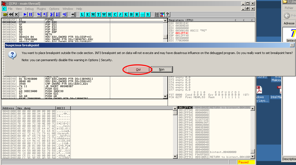Click the Hex dump column header
296x165 pixels.
pos(36,108)
